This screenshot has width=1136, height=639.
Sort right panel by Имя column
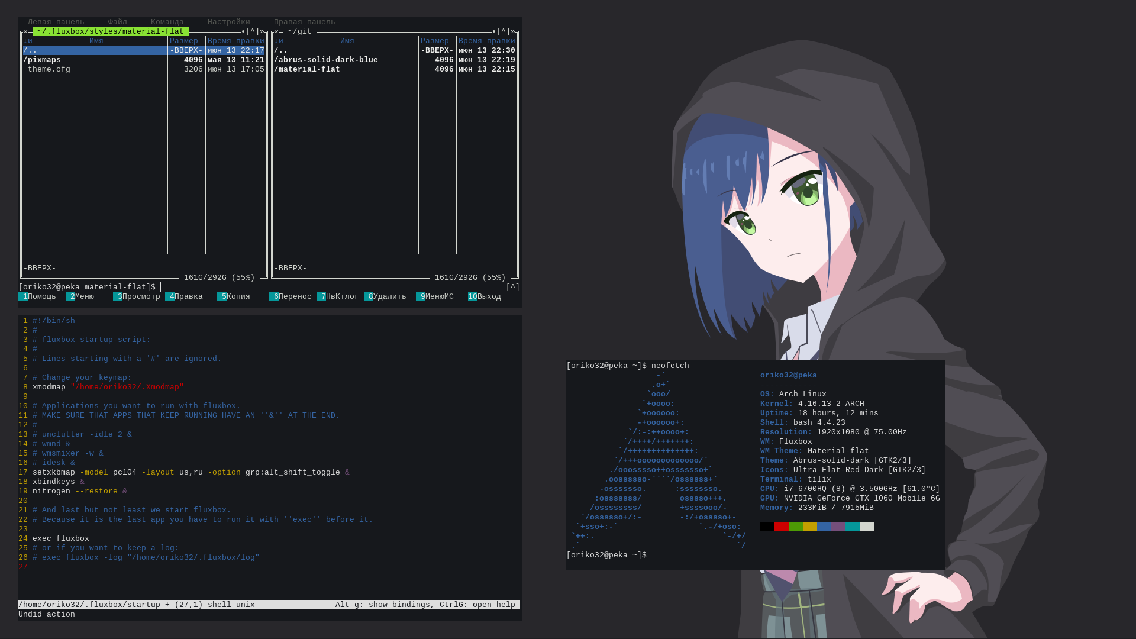click(347, 41)
